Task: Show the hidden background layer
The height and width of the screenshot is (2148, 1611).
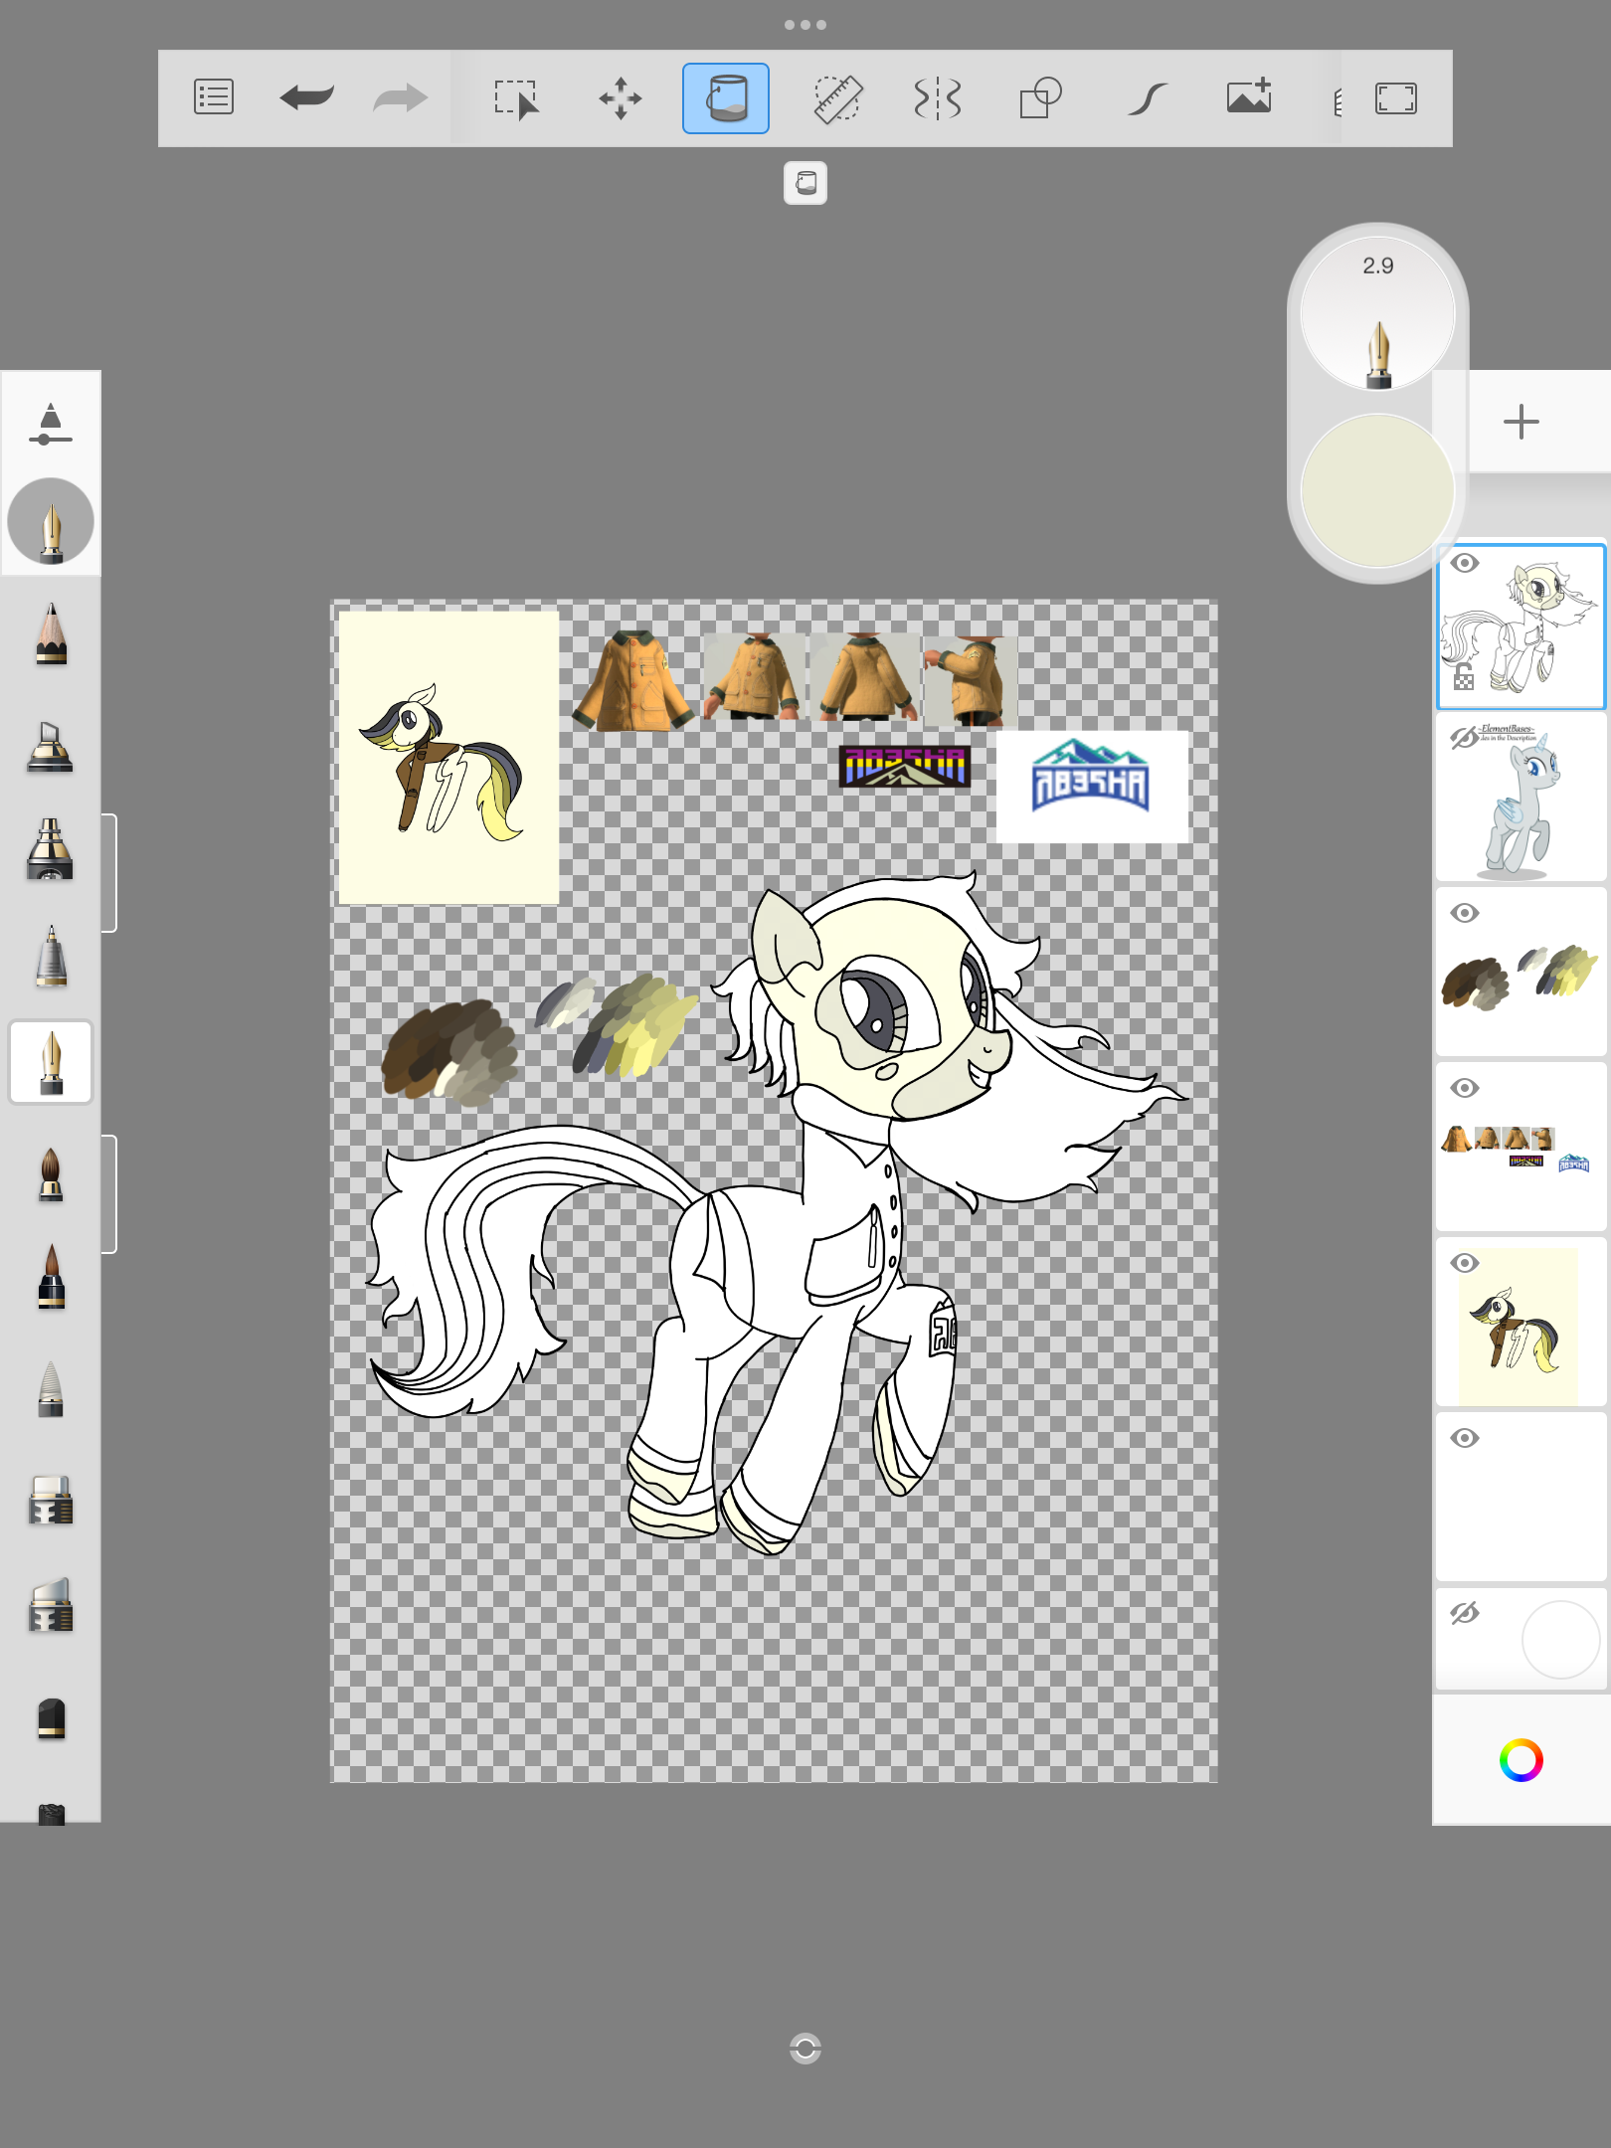Action: point(1464,1613)
